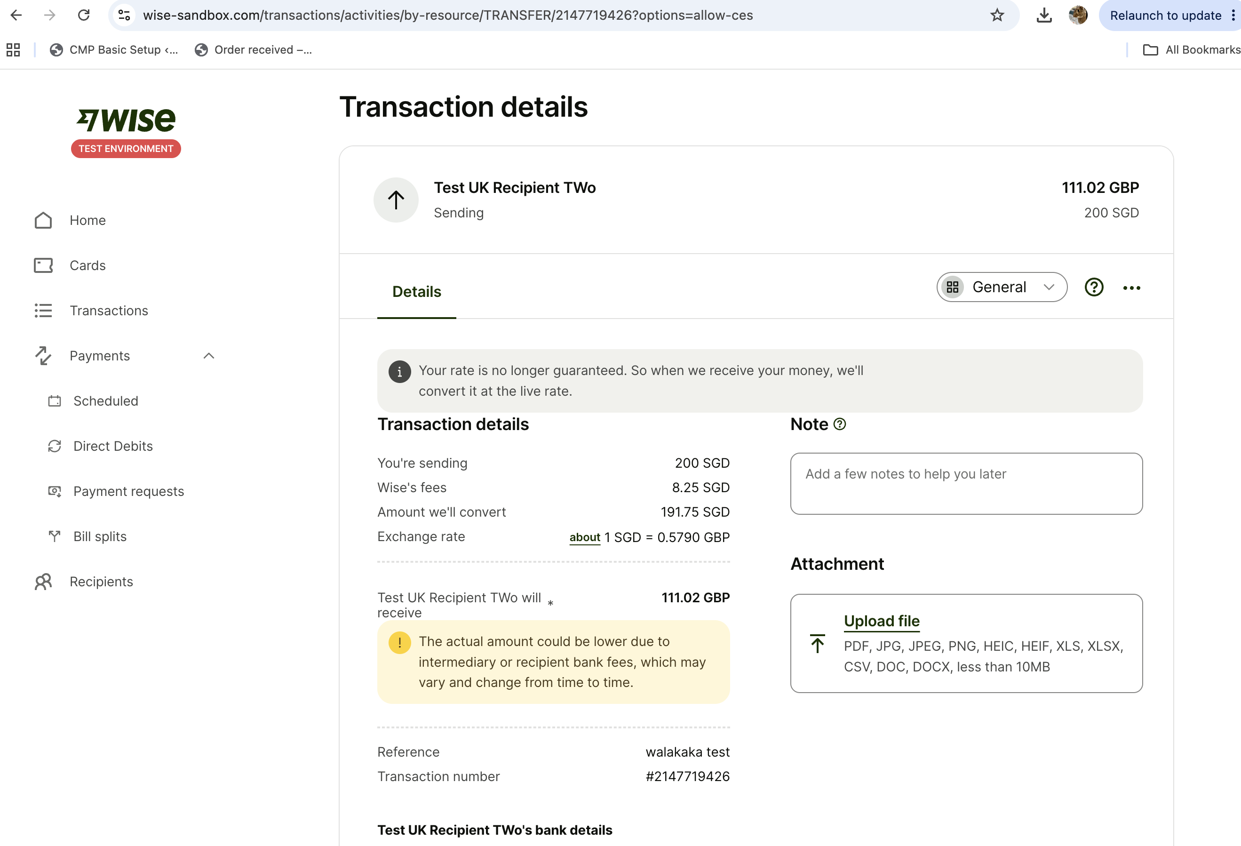Click Upload file link
The height and width of the screenshot is (846, 1241).
pos(882,621)
